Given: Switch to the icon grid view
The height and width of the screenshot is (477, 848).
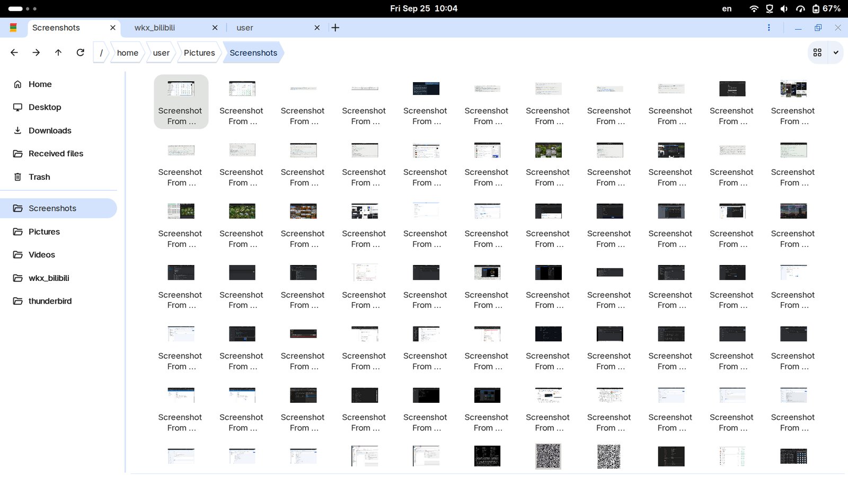Looking at the screenshot, I should pyautogui.click(x=817, y=52).
